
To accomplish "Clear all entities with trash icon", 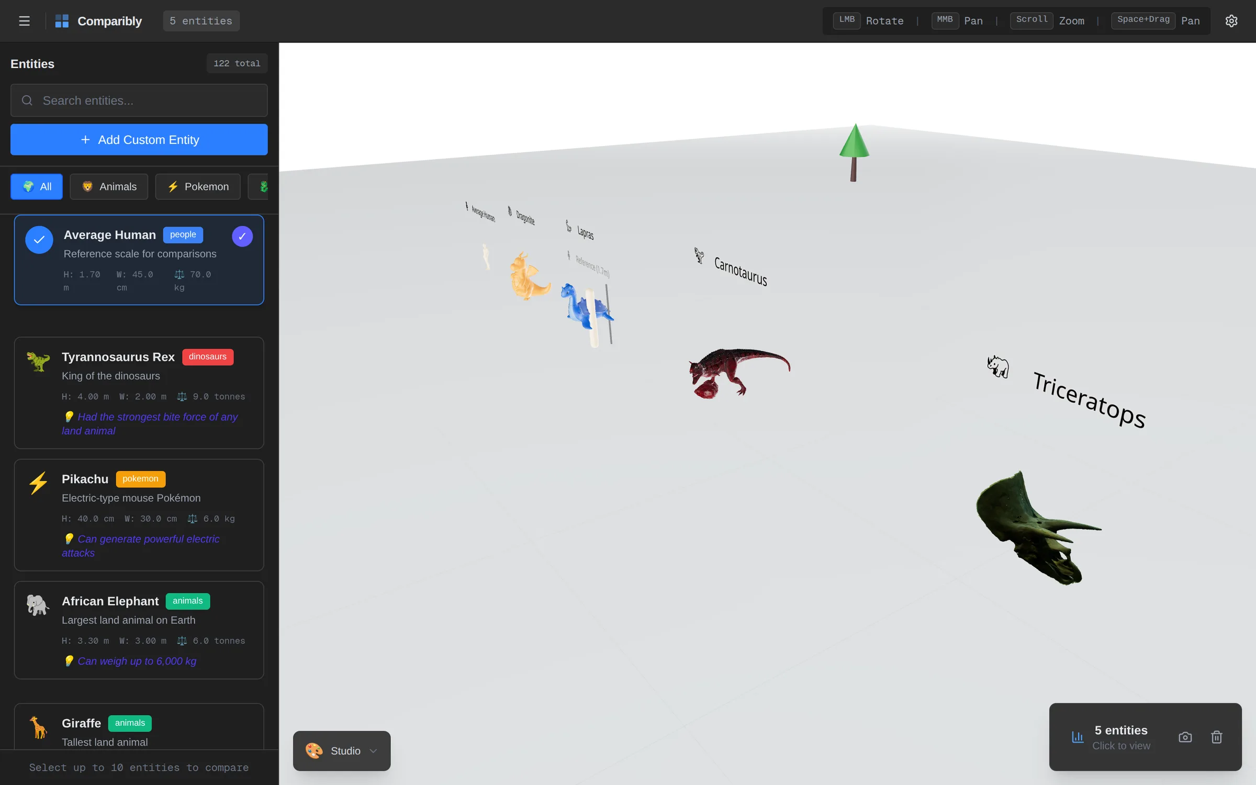I will 1217,737.
